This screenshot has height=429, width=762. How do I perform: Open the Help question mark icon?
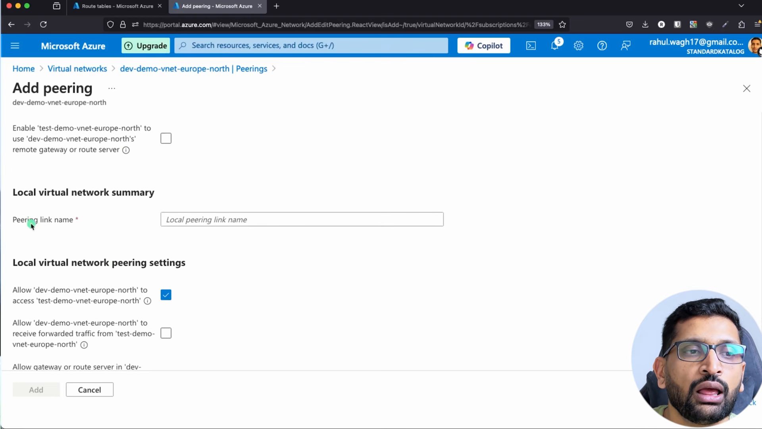pos(602,46)
